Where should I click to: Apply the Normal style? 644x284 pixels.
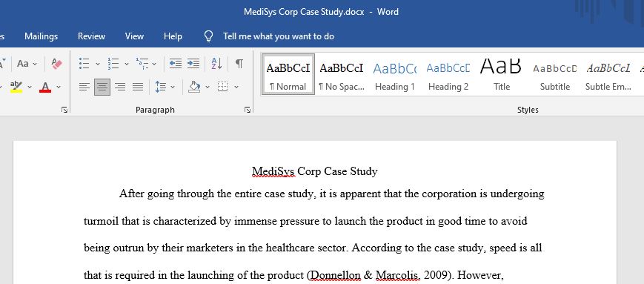[x=288, y=74]
